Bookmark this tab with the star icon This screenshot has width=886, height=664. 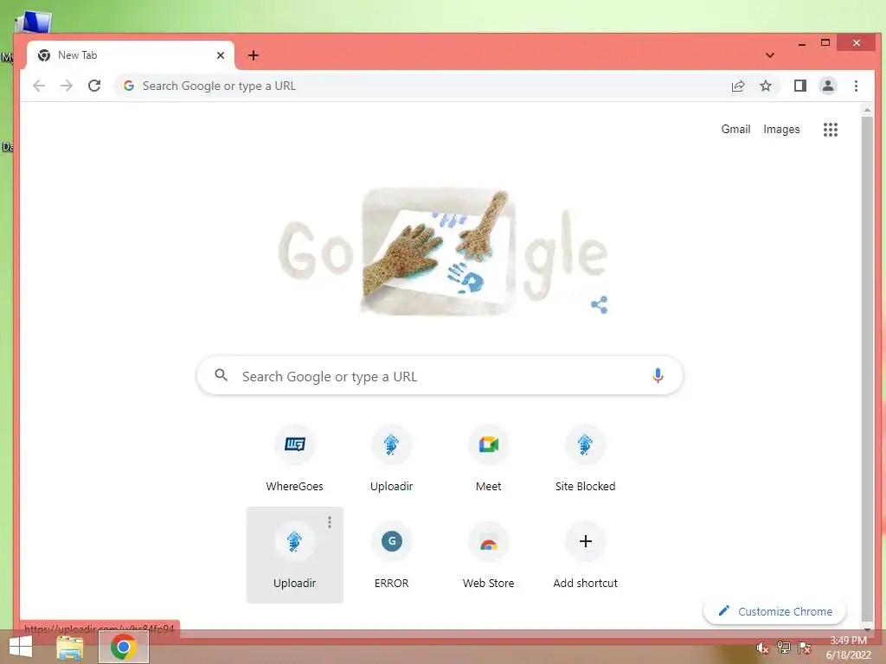[x=766, y=86]
